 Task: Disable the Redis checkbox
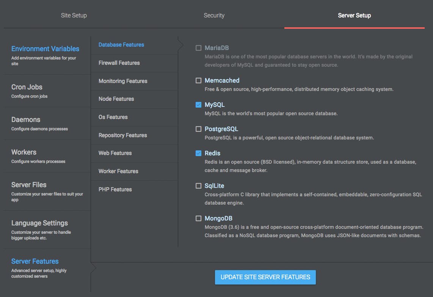pos(198,153)
